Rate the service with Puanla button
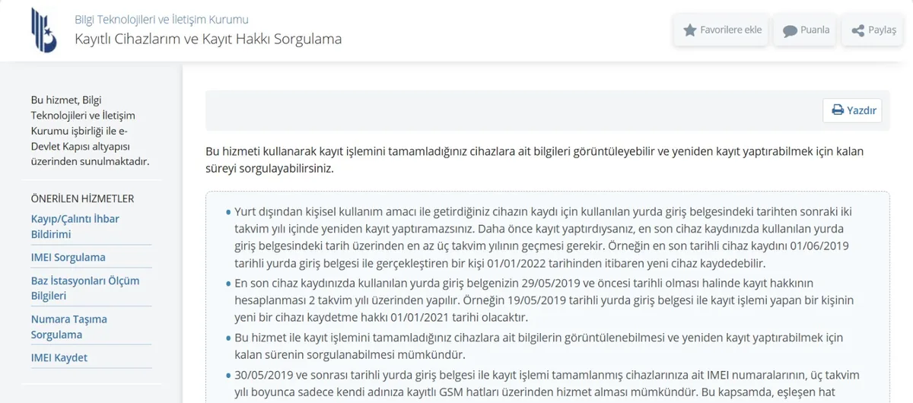 tap(806, 30)
